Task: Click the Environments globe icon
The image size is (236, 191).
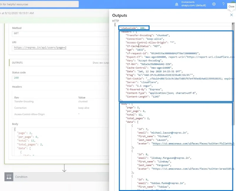Action: tap(176, 4)
